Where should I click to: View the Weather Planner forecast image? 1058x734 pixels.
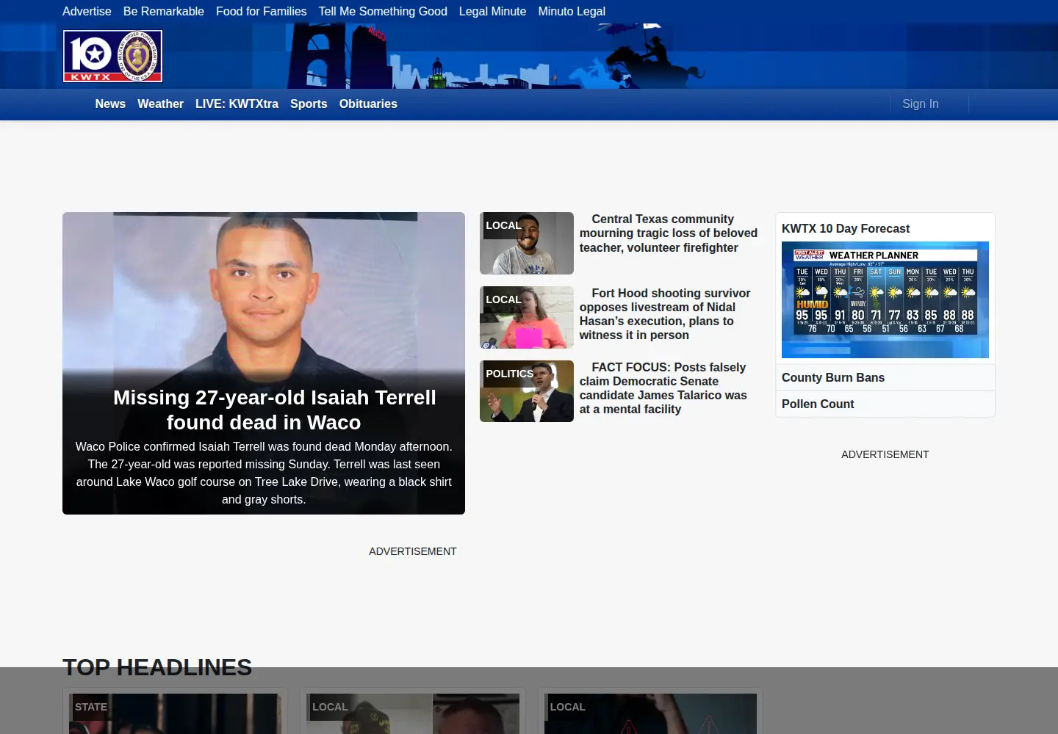point(885,299)
